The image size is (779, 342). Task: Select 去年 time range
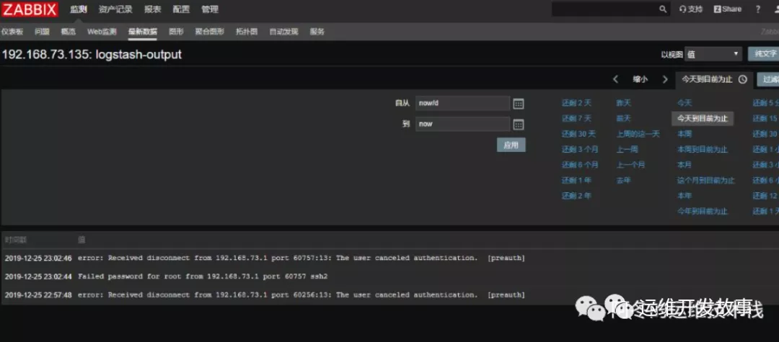(x=623, y=181)
